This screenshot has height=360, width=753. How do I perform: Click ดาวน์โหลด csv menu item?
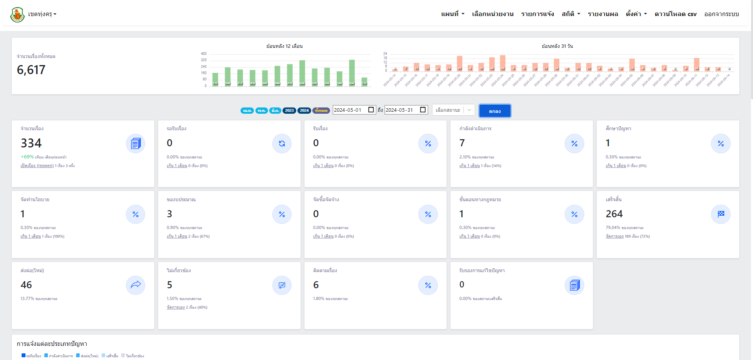pyautogui.click(x=675, y=14)
